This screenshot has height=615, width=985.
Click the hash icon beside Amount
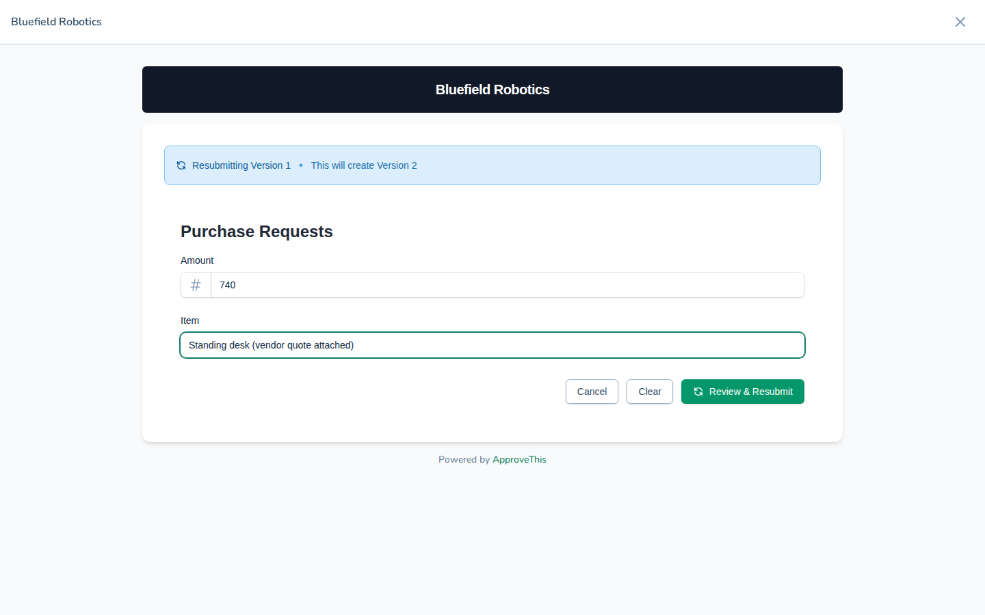(196, 285)
